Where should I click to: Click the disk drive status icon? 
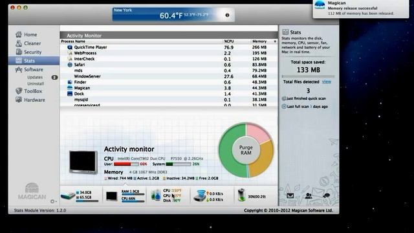point(68,195)
